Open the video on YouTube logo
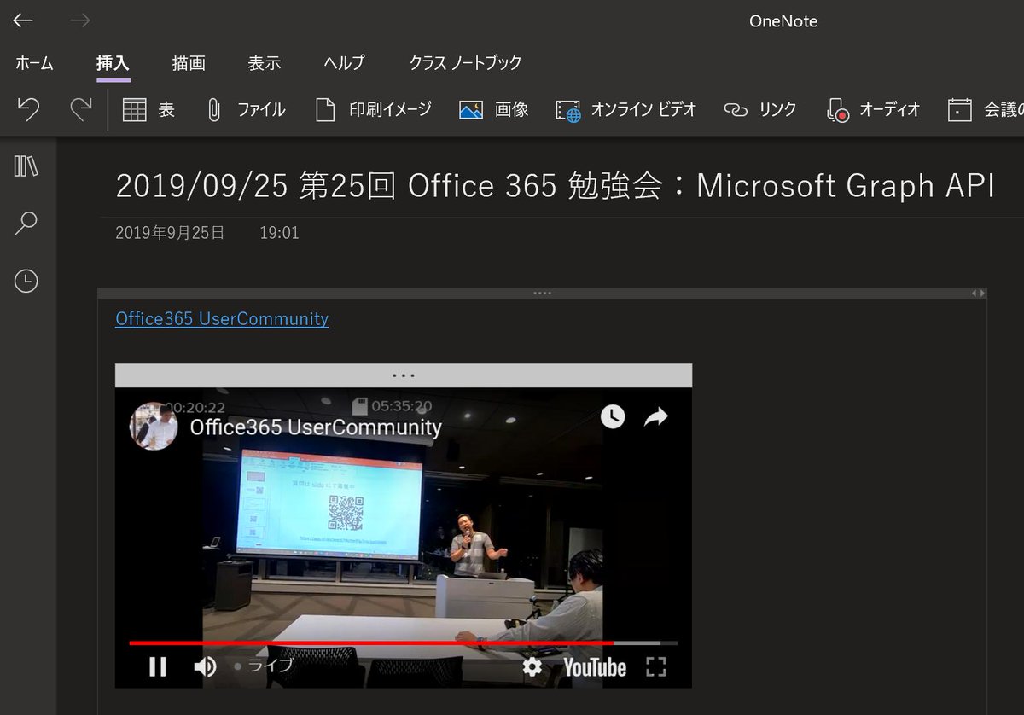Viewport: 1024px width, 715px height. (595, 667)
